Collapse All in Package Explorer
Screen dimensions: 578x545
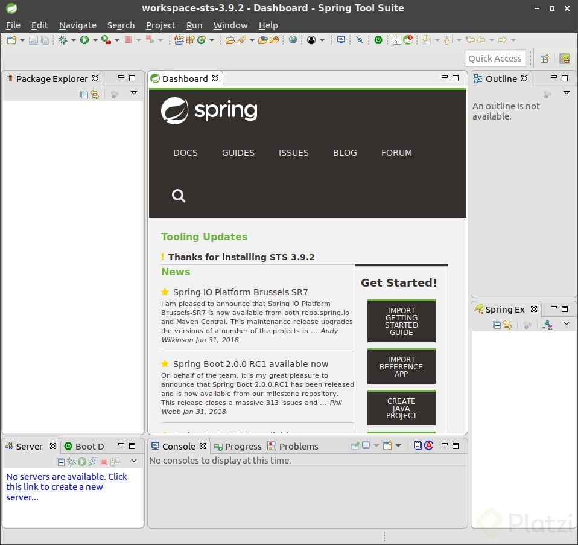click(x=84, y=94)
